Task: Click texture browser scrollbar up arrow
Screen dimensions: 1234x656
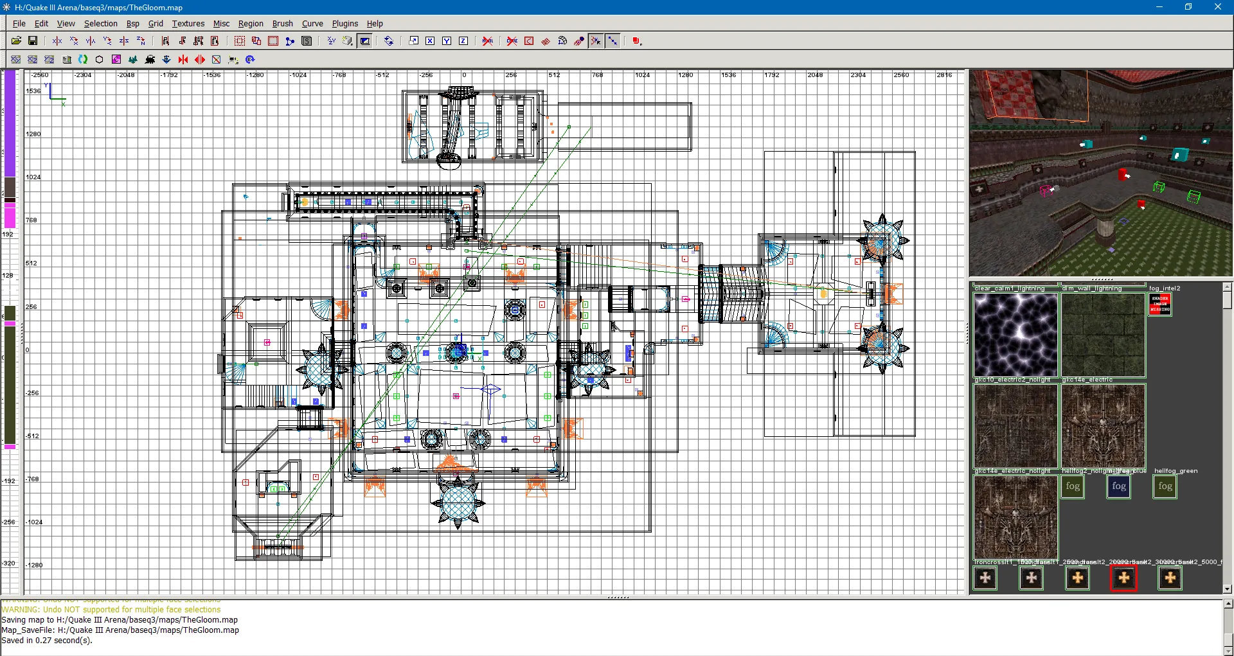Action: (1228, 287)
